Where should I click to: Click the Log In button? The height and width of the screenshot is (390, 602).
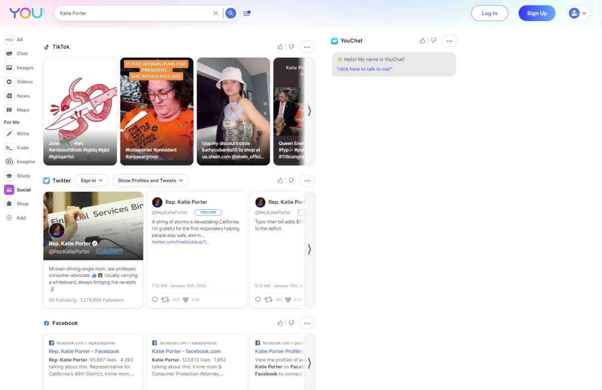pyautogui.click(x=490, y=13)
